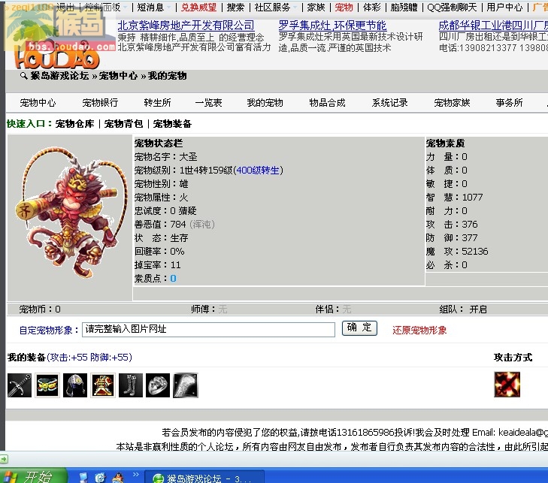
Task: Open the QQ penguin taskbar icon
Action: click(x=119, y=477)
